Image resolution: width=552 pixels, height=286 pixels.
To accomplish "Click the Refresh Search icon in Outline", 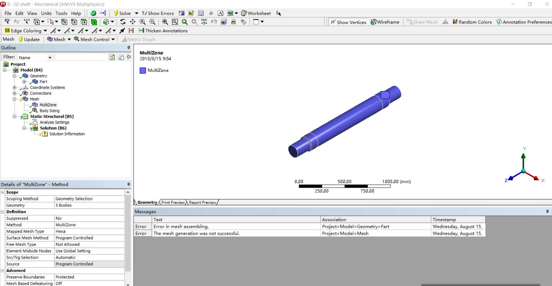I will 112,57.
